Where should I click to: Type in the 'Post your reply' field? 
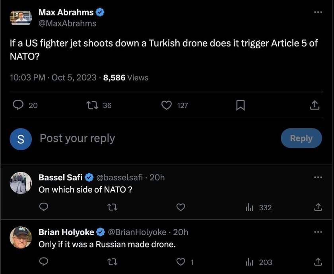coord(139,138)
